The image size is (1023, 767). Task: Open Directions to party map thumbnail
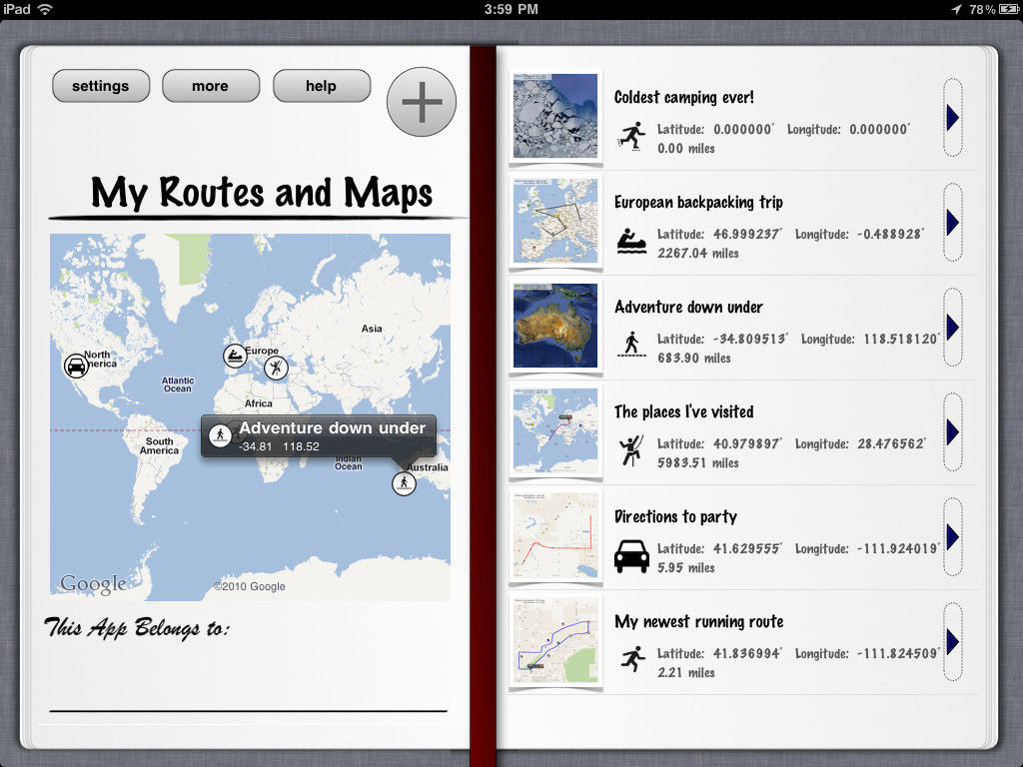click(x=555, y=535)
